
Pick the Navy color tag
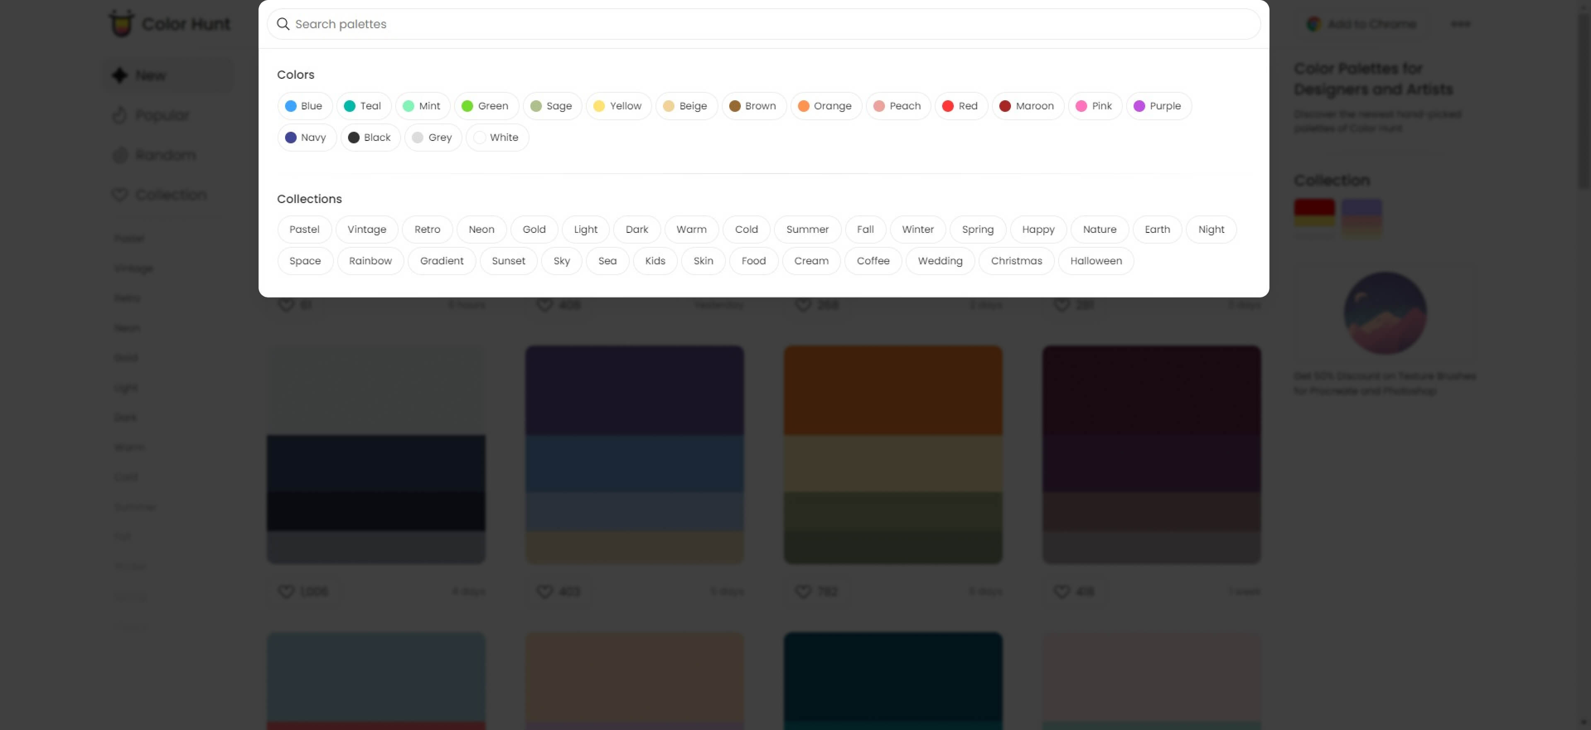pyautogui.click(x=306, y=138)
